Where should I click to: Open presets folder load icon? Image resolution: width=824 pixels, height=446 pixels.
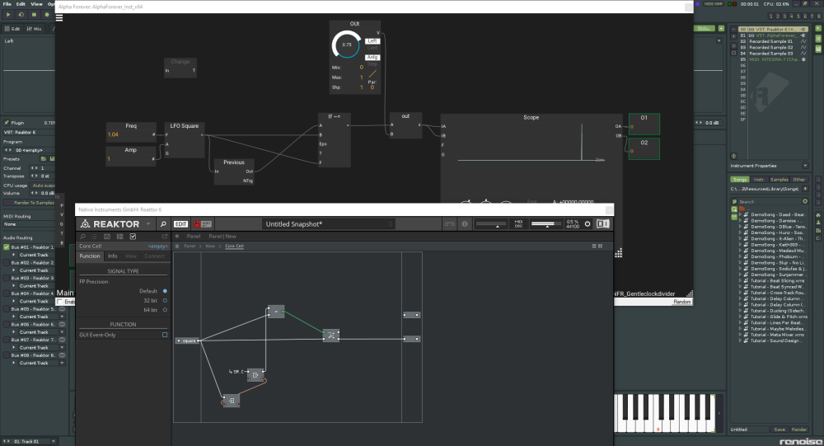coord(44,159)
